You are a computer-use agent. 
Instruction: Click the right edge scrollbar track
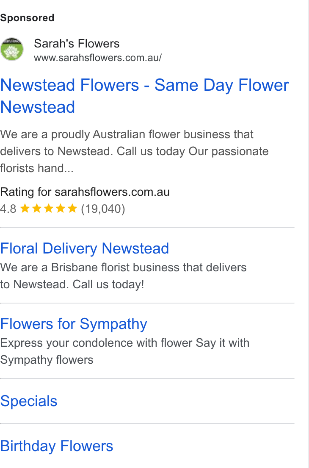pyautogui.click(x=309, y=234)
